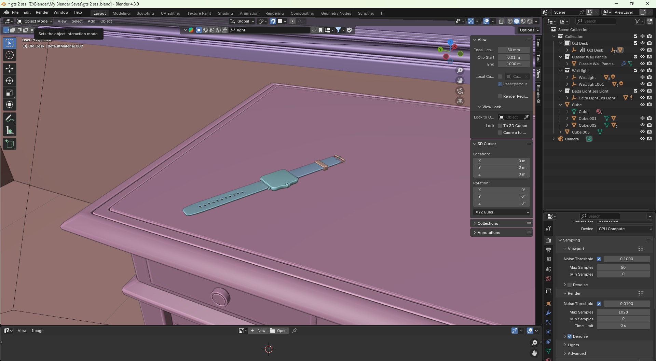Click the eyedropper next to Lock to Object
656x361 pixels.
click(526, 117)
